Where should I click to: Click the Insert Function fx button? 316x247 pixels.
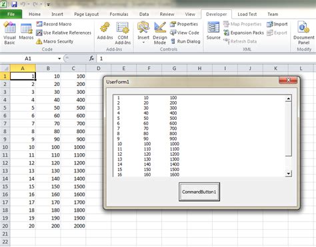91,59
